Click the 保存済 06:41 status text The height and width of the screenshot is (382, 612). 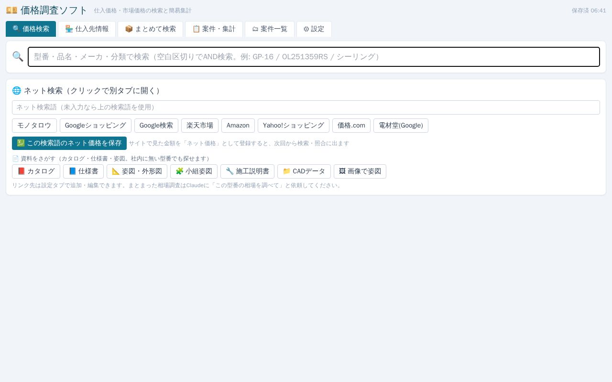coord(589,11)
